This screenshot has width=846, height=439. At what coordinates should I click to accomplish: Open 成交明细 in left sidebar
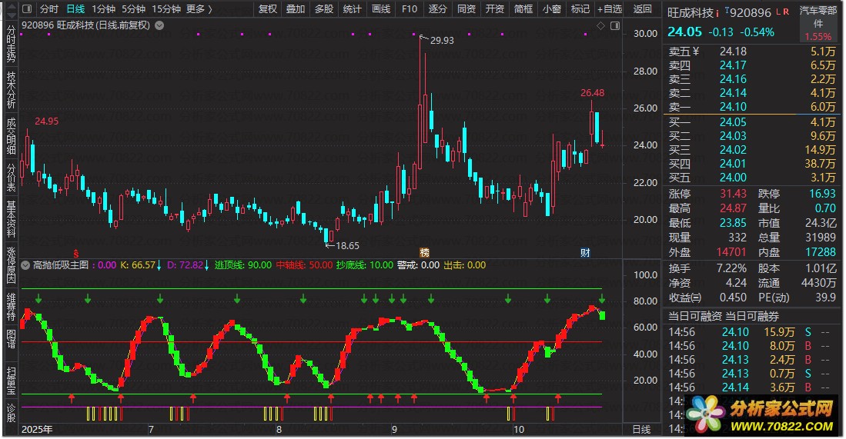coord(11,136)
